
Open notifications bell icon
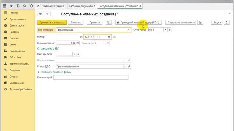(x=31, y=6)
